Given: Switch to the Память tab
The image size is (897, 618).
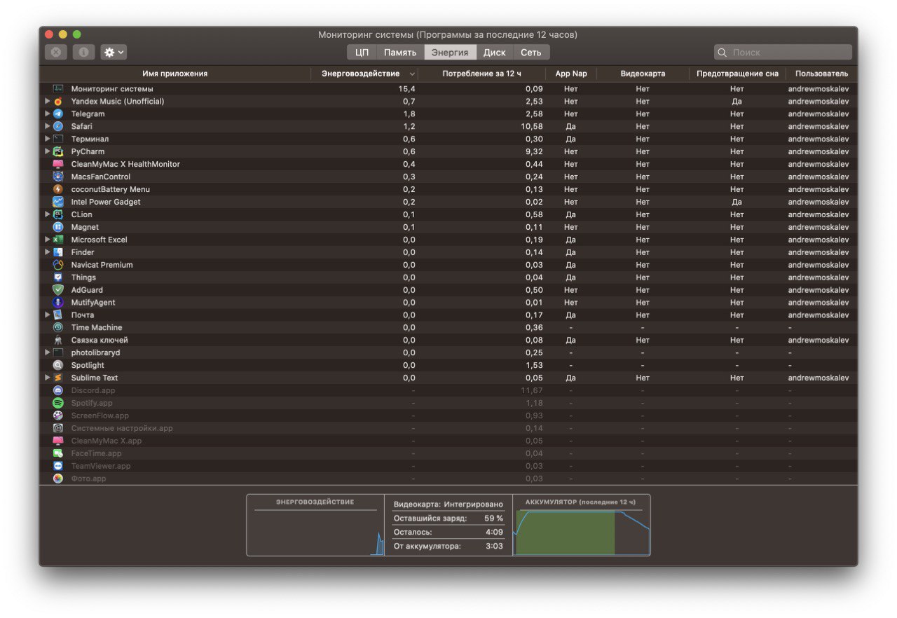Looking at the screenshot, I should [400, 53].
